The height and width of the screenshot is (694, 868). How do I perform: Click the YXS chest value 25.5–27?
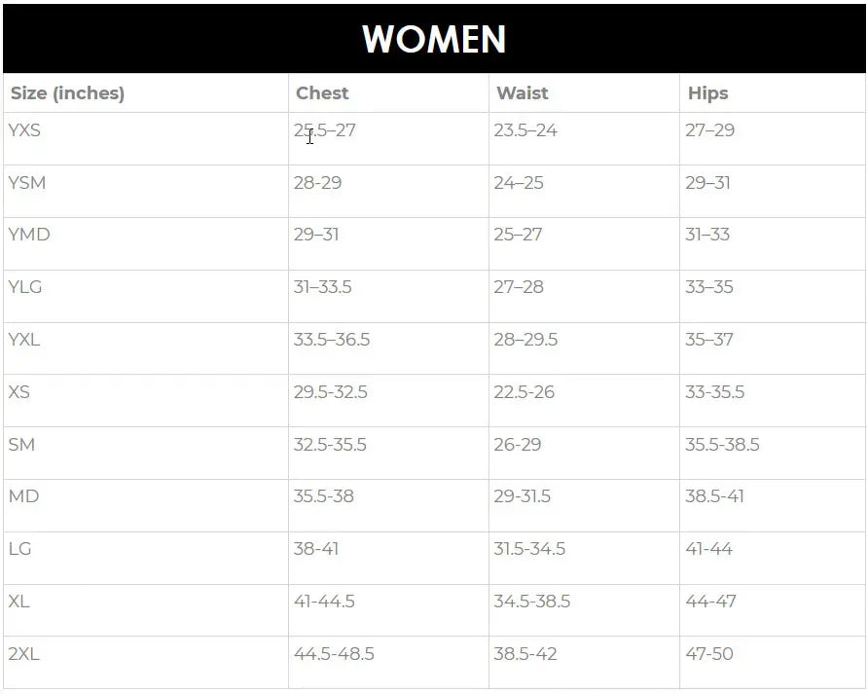(325, 130)
